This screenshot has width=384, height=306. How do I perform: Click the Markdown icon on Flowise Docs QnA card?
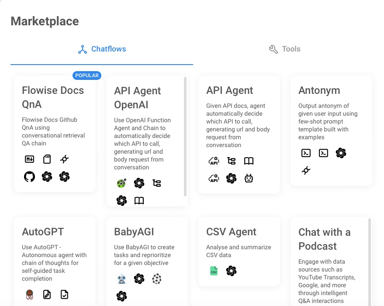[29, 159]
